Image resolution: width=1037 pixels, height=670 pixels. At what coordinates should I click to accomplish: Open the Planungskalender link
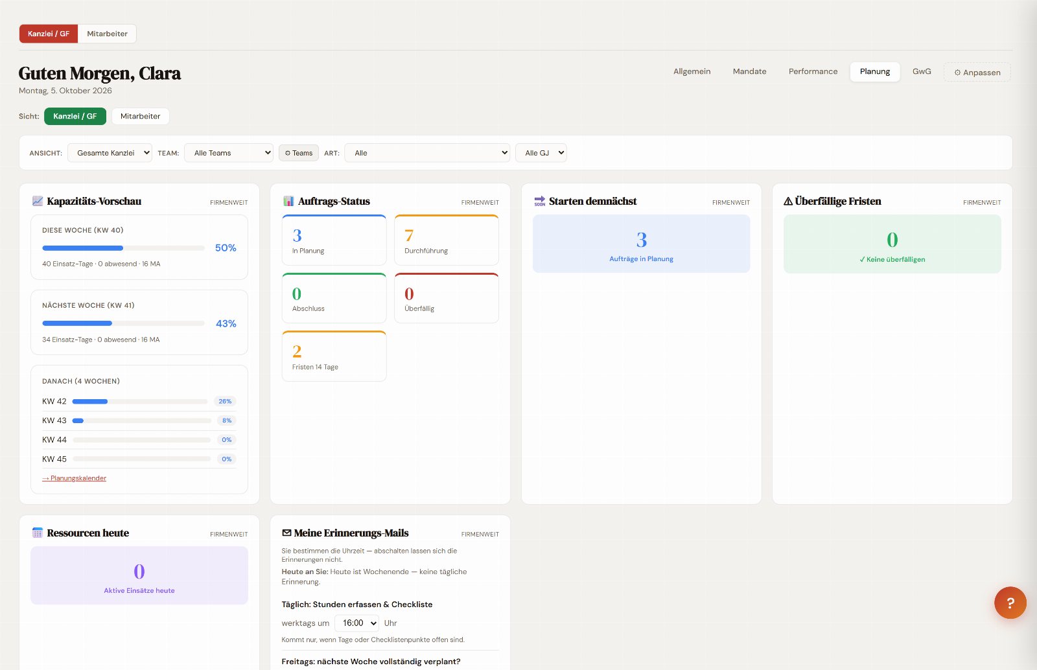click(74, 478)
